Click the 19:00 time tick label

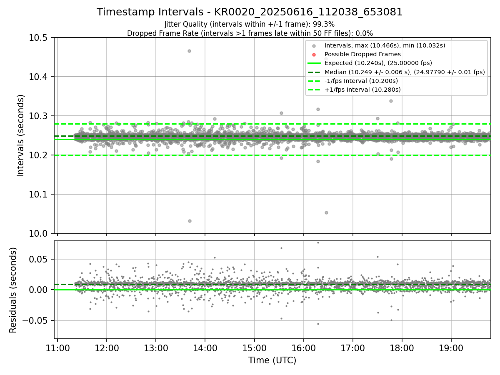pos(451,348)
